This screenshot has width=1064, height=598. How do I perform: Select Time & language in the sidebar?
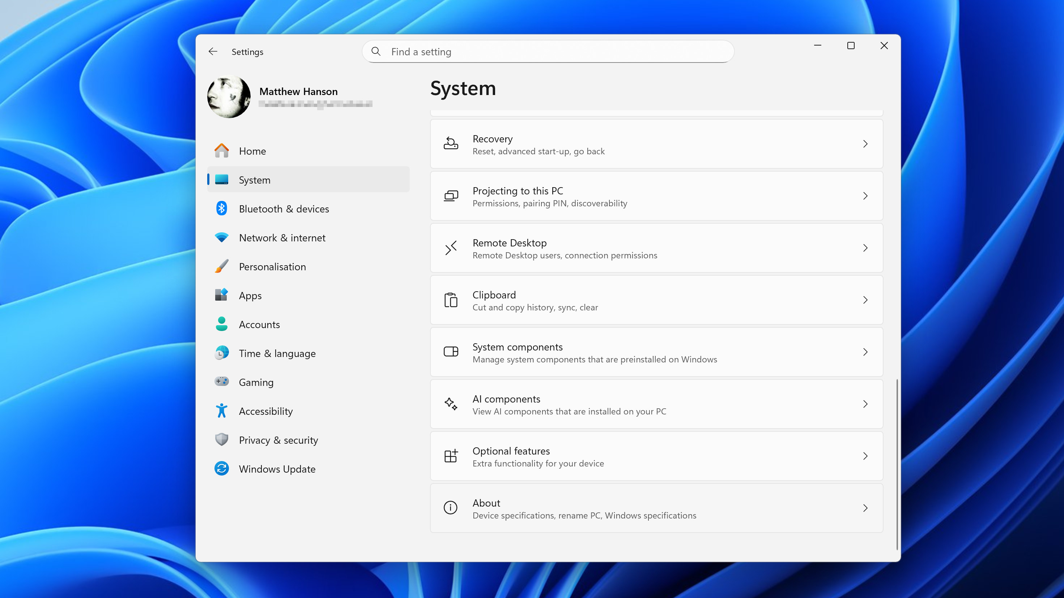point(277,353)
